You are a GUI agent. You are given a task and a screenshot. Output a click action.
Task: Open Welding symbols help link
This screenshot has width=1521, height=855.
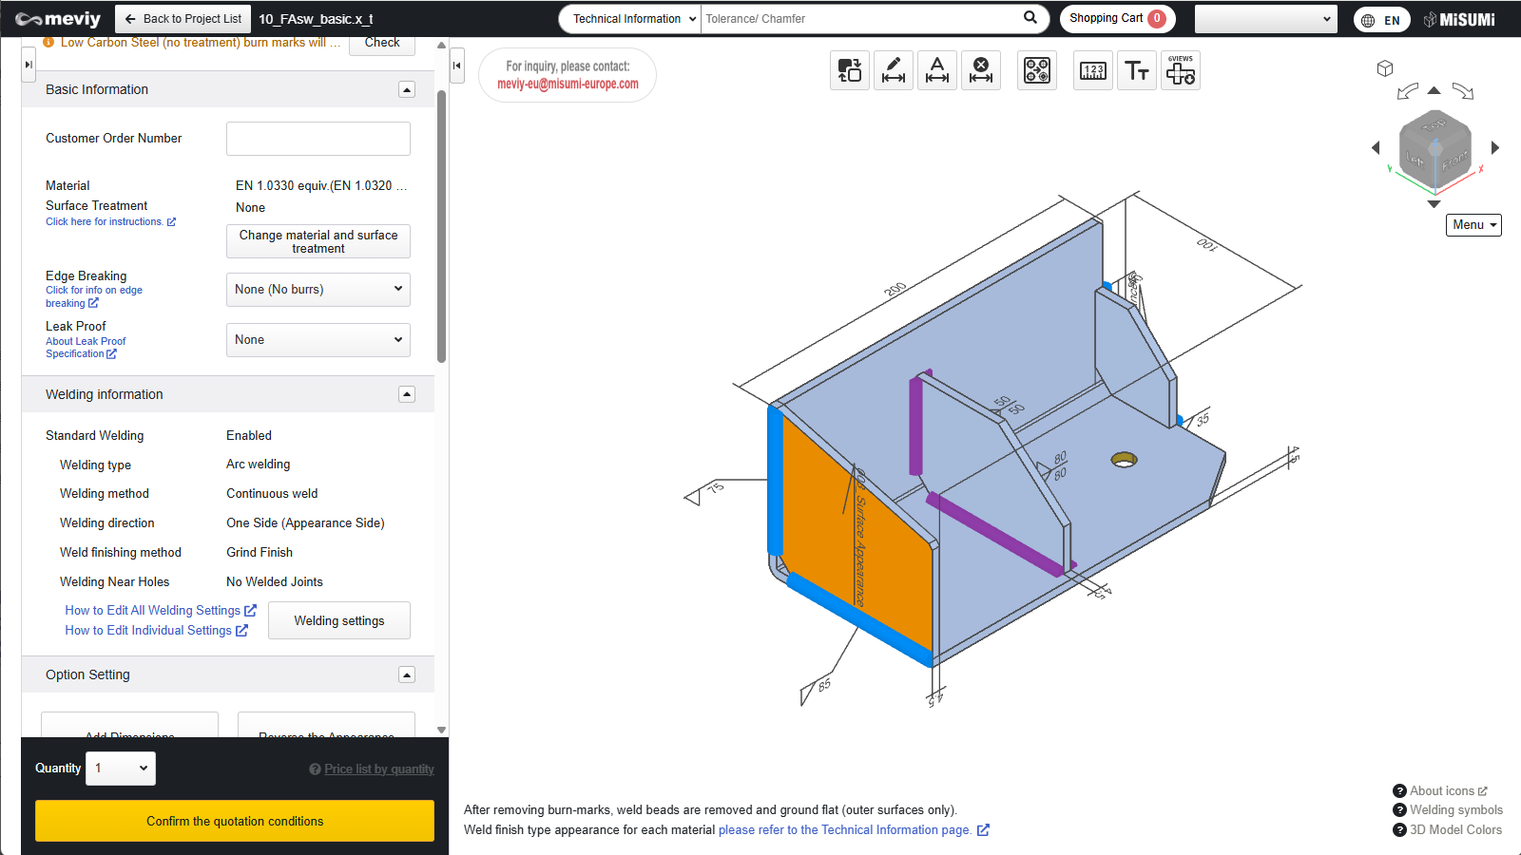[1448, 809]
